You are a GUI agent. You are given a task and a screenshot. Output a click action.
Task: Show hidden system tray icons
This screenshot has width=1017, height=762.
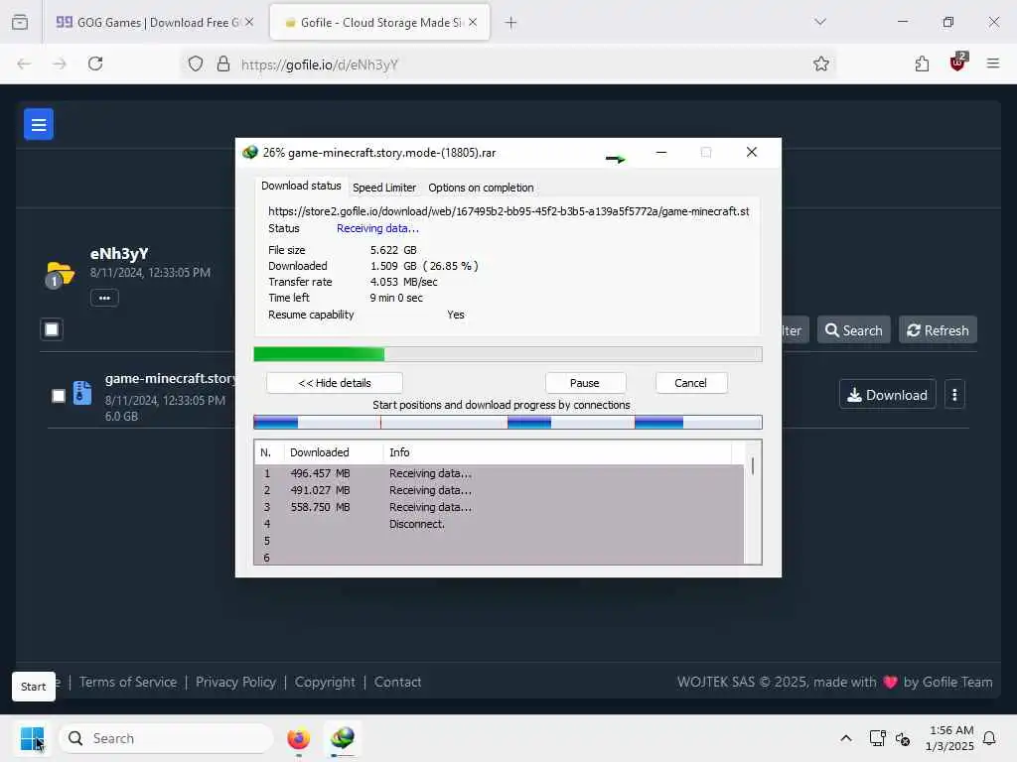[846, 738]
